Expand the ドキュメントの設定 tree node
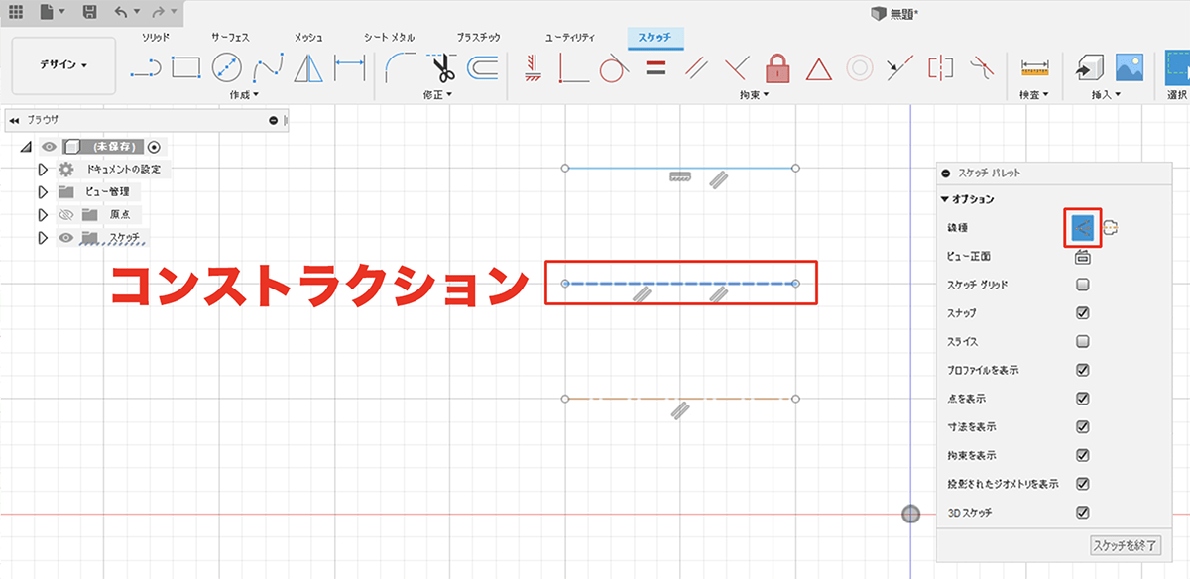This screenshot has height=579, width=1190. tap(43, 170)
